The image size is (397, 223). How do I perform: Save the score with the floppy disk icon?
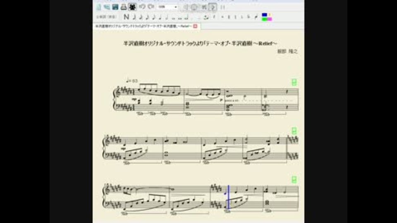point(115,7)
